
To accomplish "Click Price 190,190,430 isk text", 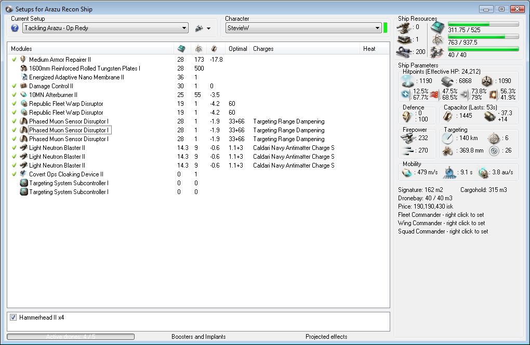I will point(425,206).
